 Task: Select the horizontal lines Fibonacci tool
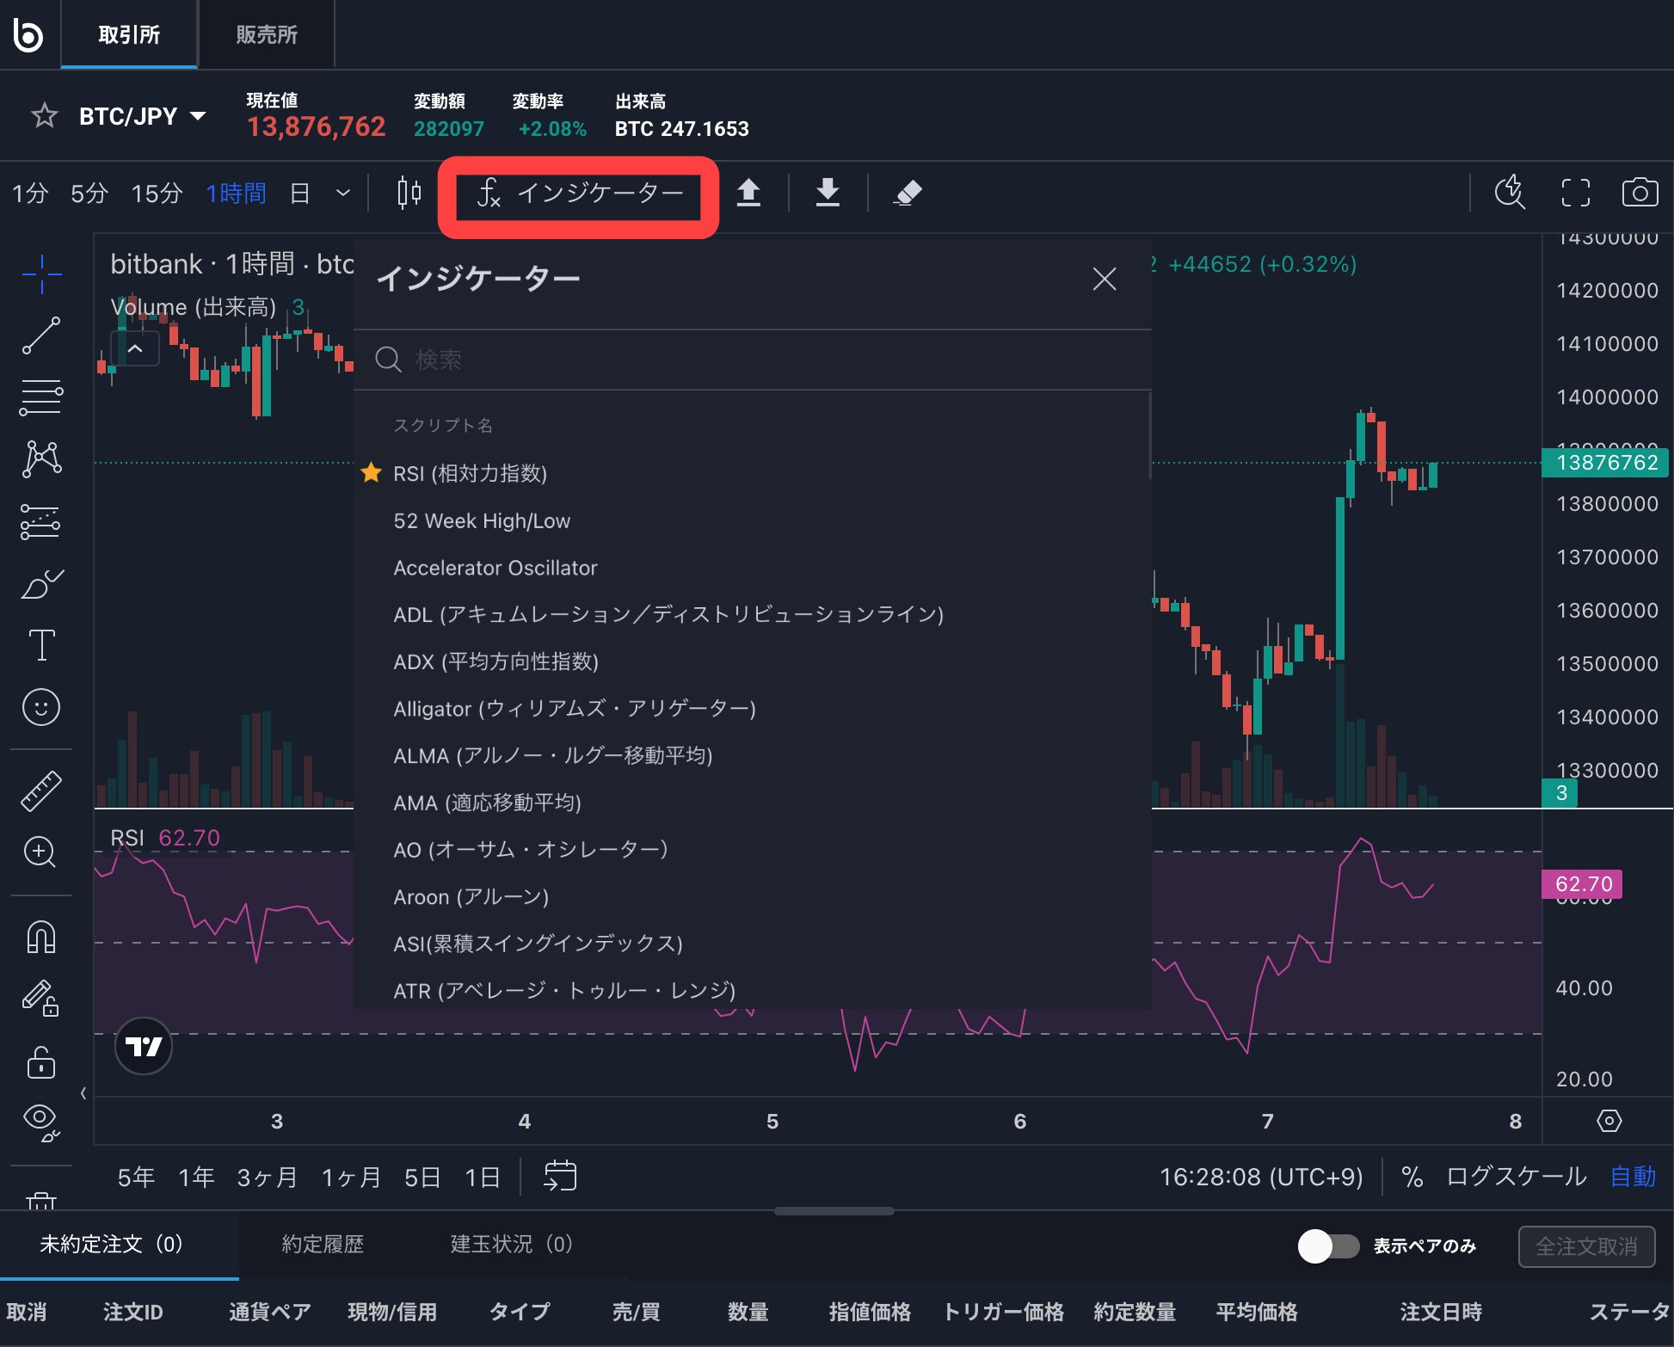pos(41,397)
